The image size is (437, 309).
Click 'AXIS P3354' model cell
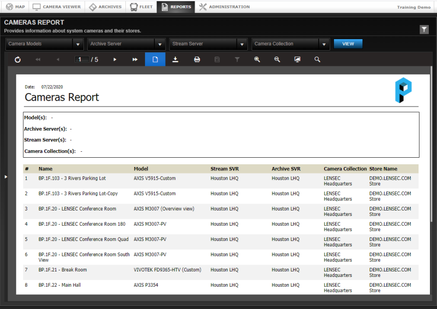pyautogui.click(x=146, y=285)
